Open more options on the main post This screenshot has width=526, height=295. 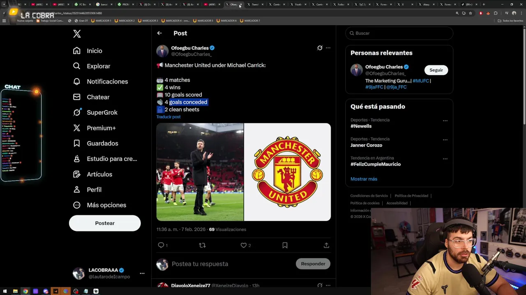point(328,48)
